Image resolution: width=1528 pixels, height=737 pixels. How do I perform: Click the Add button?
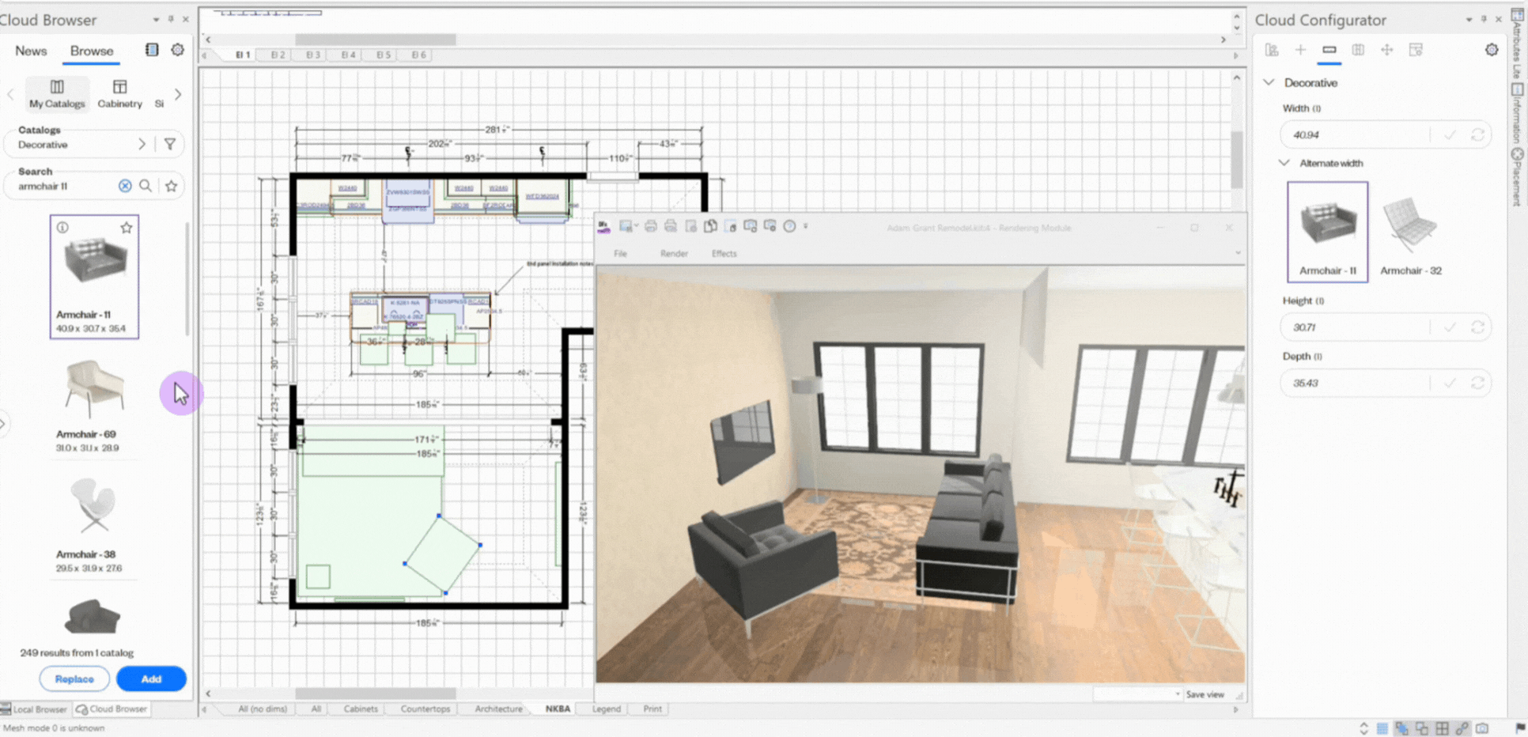pos(151,678)
